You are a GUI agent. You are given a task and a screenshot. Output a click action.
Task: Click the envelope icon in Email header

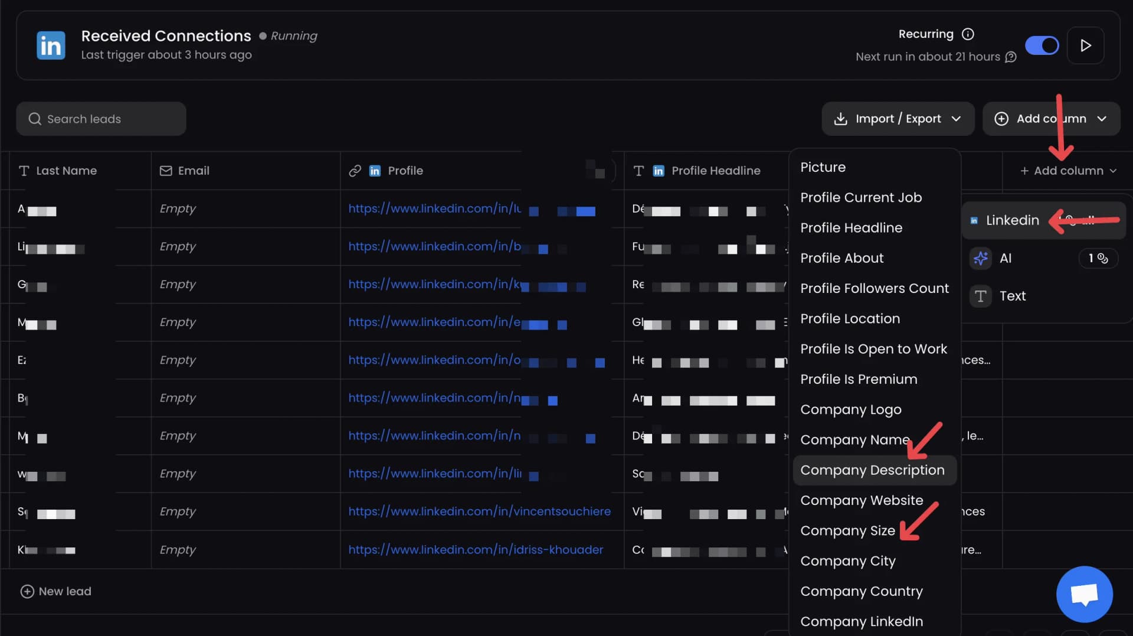pos(165,171)
